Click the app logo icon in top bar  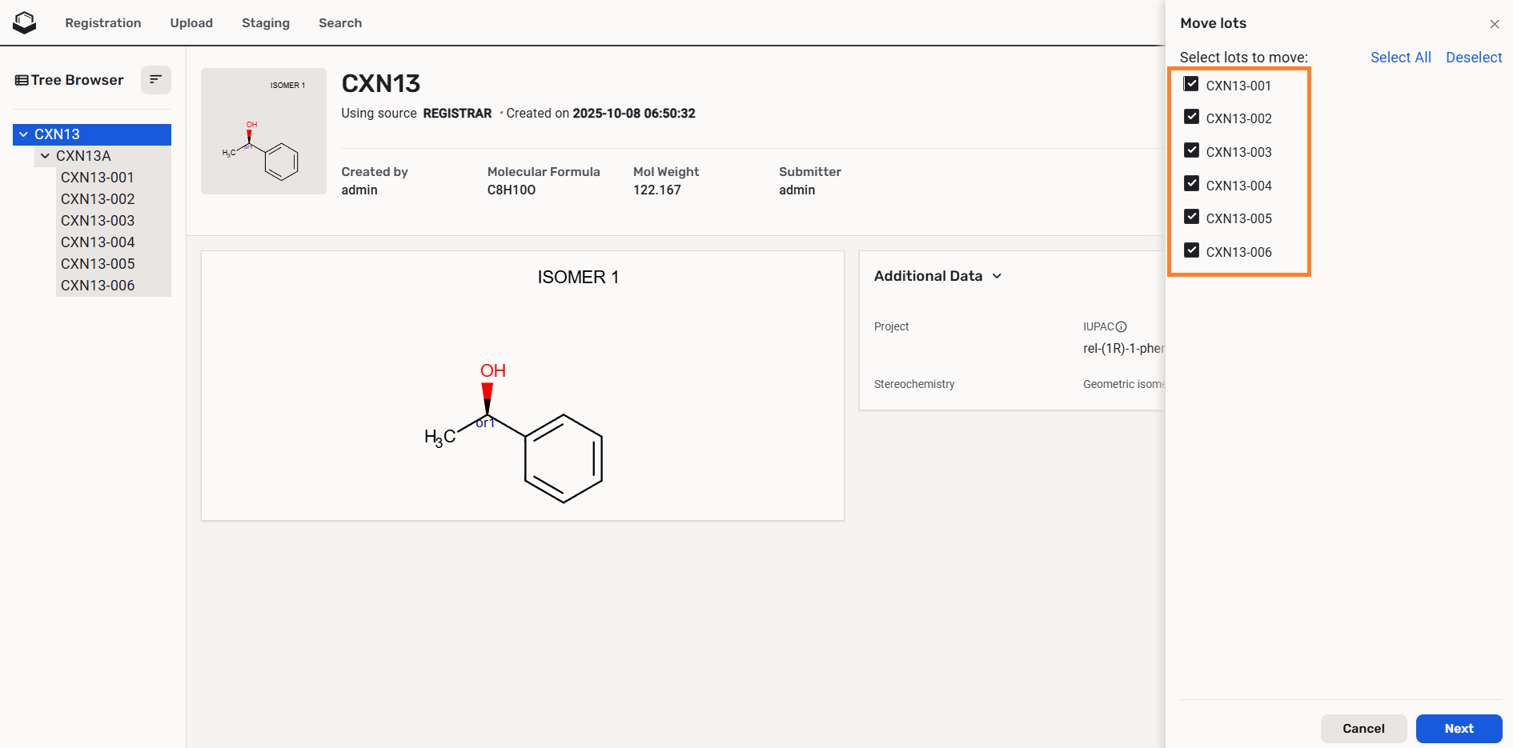tap(25, 22)
